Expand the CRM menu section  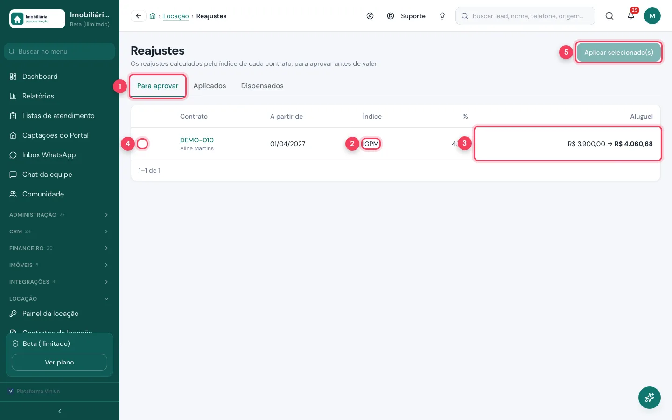[60, 231]
